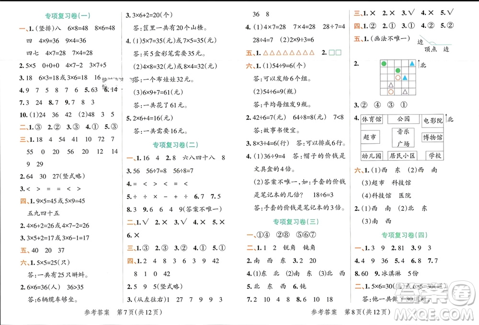This screenshot has height=325, width=479.
Task: Click the blue triangle in the grid's top-right cell
Action: click(412, 64)
